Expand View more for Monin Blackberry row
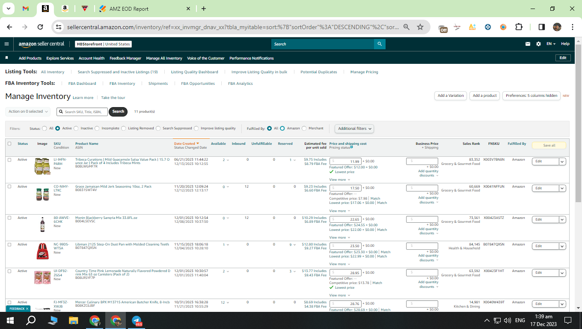The image size is (582, 329). (x=340, y=237)
